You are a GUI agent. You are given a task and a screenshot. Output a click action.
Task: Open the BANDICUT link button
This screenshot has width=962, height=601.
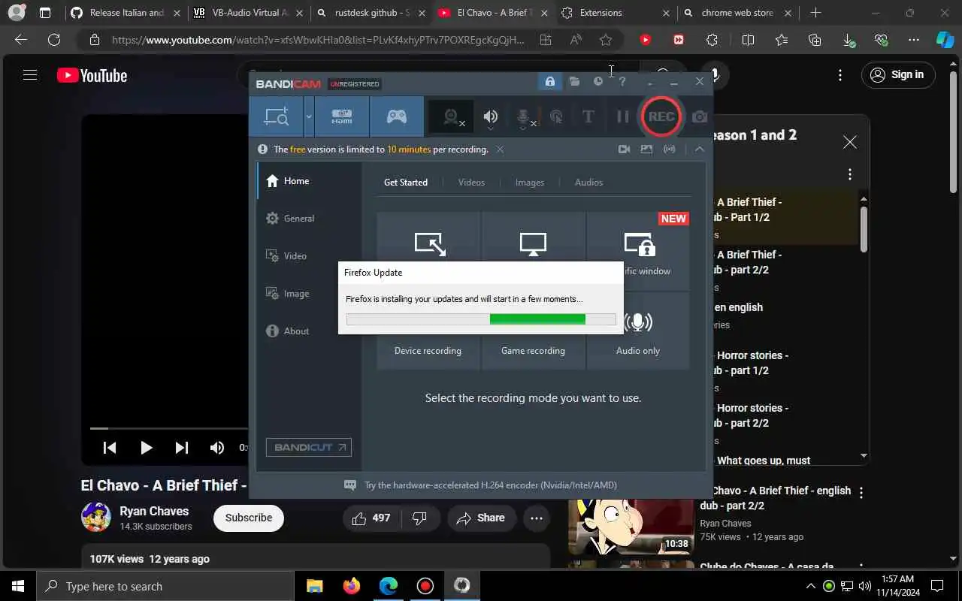[x=308, y=448]
